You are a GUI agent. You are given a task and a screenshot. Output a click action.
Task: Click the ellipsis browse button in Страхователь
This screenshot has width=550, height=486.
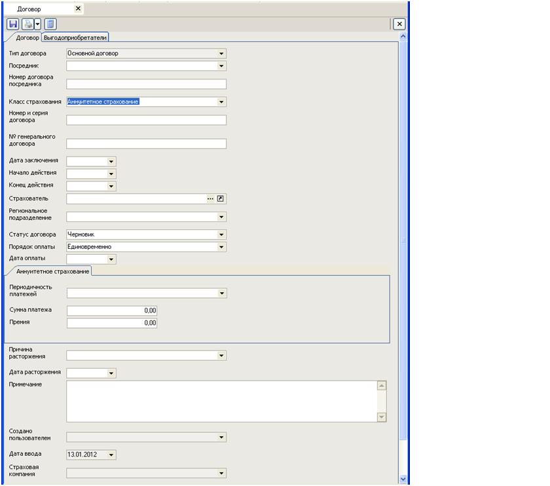(211, 198)
